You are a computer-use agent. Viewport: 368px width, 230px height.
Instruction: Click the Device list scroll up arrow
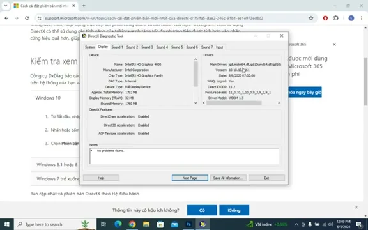point(195,59)
